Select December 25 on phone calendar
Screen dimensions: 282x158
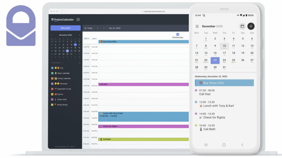tap(234, 60)
